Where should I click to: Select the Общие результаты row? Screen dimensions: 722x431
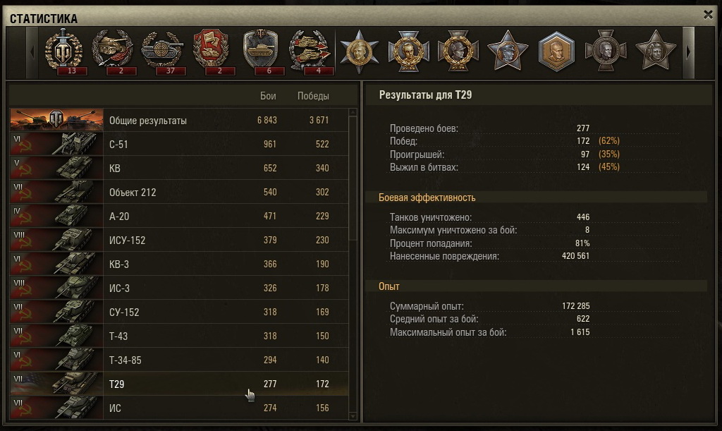(x=179, y=120)
